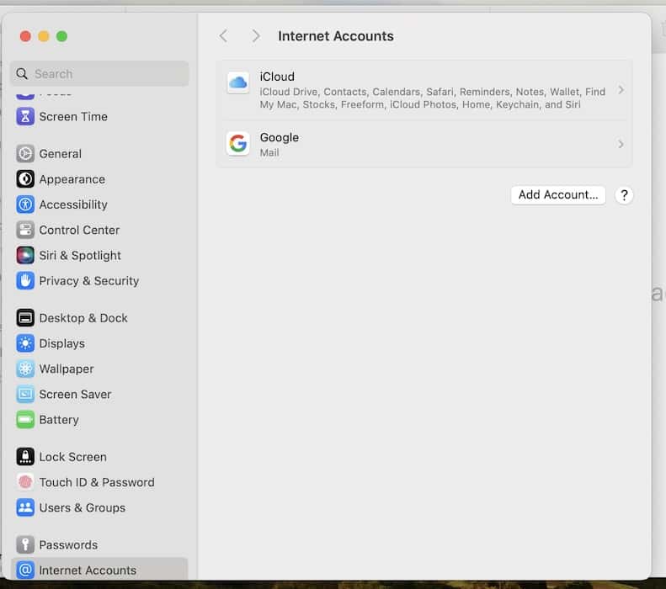This screenshot has height=589, width=666.
Task: Click the Wallpaper flower icon
Action: (x=25, y=369)
